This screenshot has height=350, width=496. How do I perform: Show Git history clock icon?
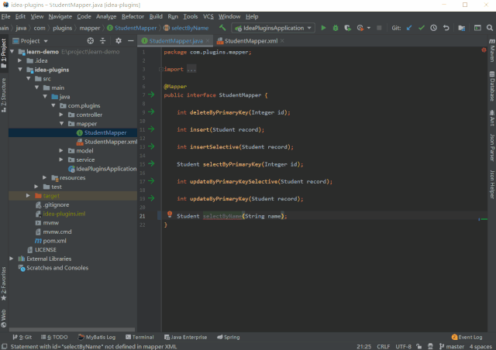pyautogui.click(x=433, y=28)
